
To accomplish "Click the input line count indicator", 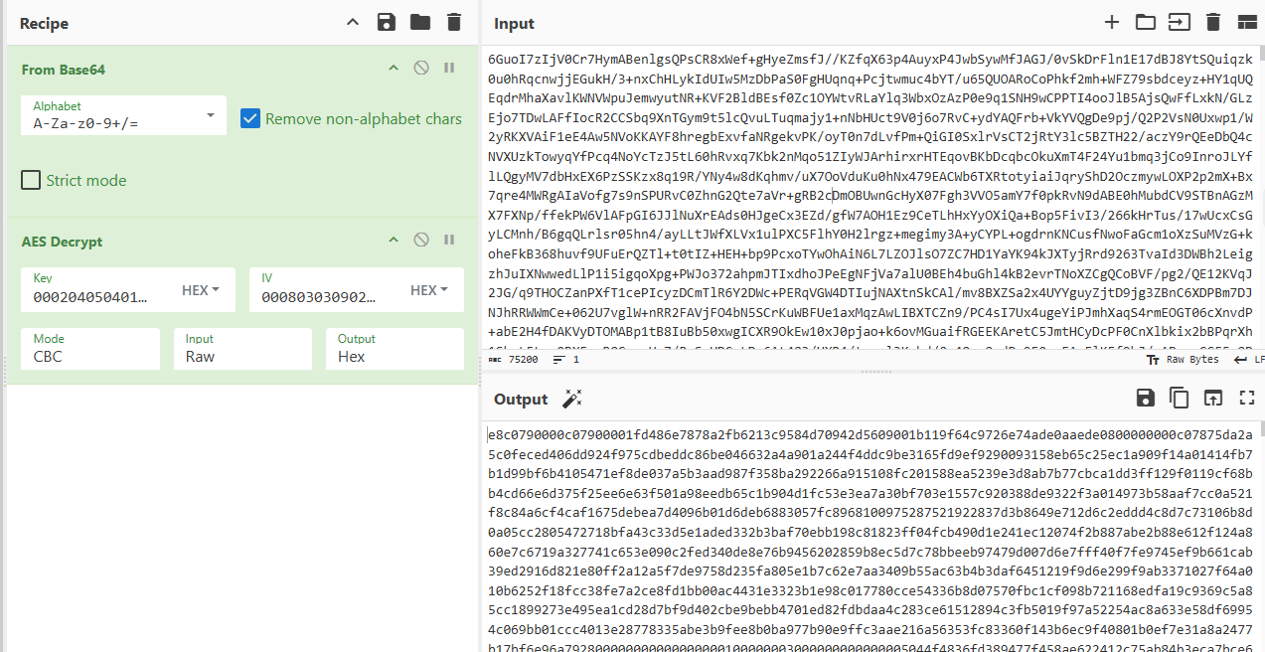I will 567,359.
